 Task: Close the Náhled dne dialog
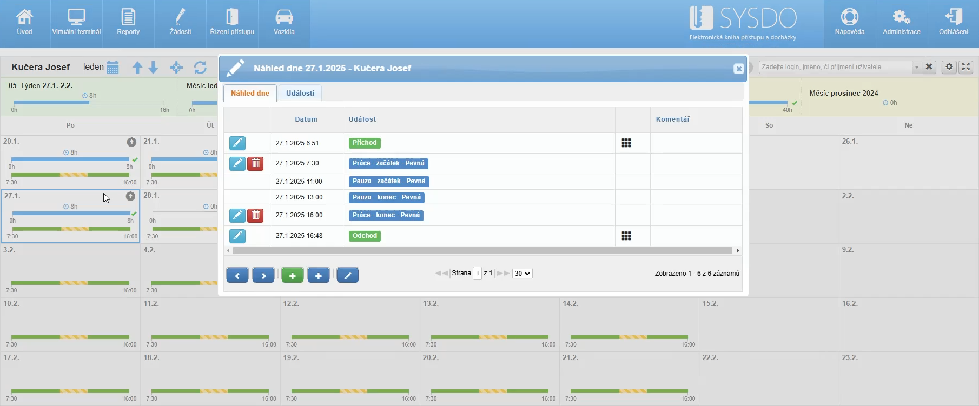738,69
